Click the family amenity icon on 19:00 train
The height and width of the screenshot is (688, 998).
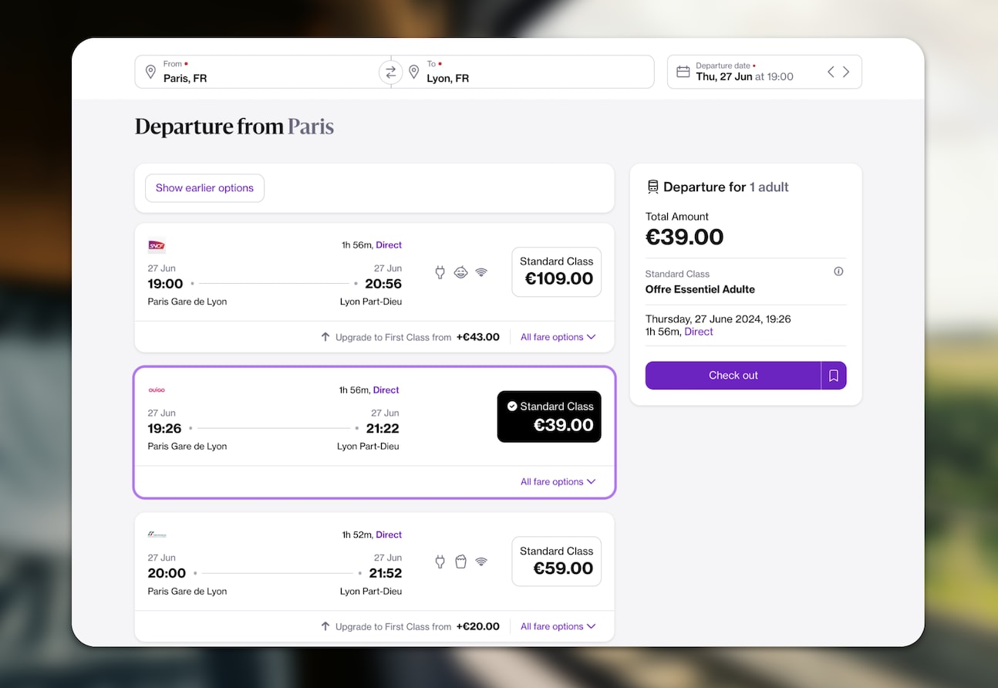(x=460, y=272)
